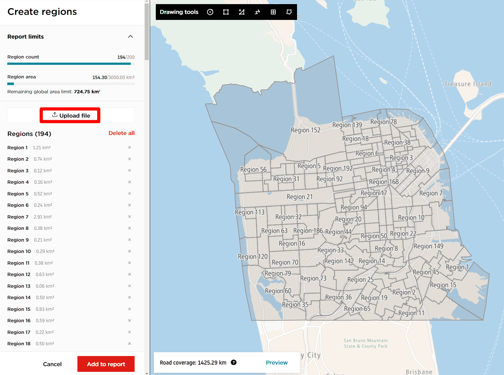The width and height of the screenshot is (504, 375).
Task: Open the road coverage Preview
Action: pos(276,362)
